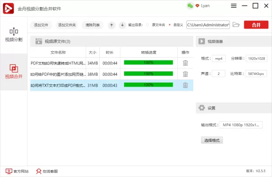Switch to 视频合并 tab
This screenshot has height=177, width=272.
(x=14, y=72)
